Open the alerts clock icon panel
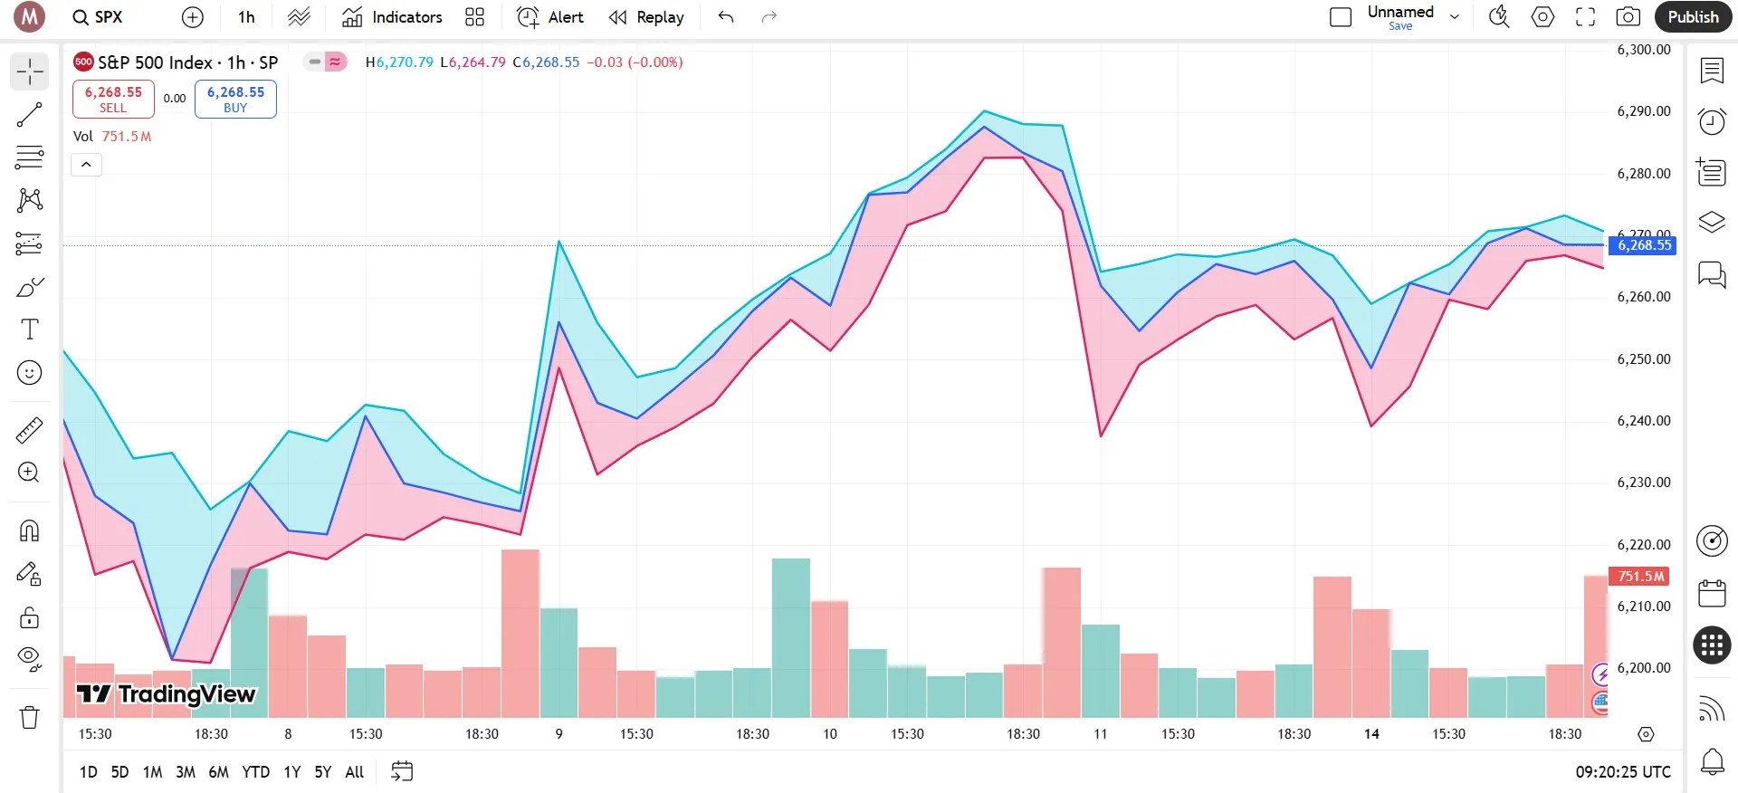This screenshot has height=793, width=1738. 1712,121
